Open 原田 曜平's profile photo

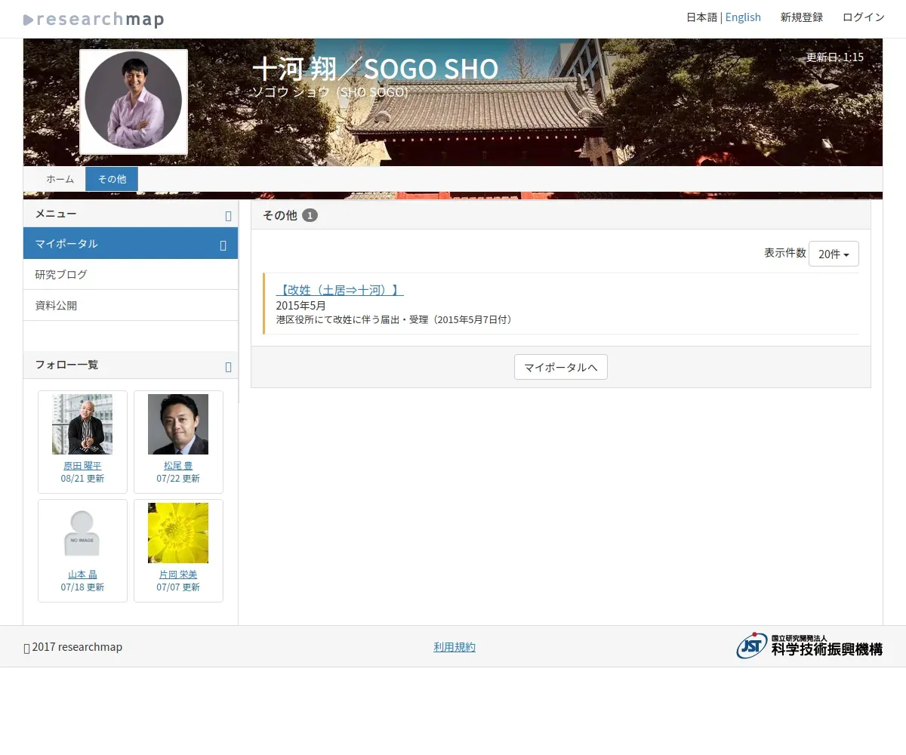point(82,424)
